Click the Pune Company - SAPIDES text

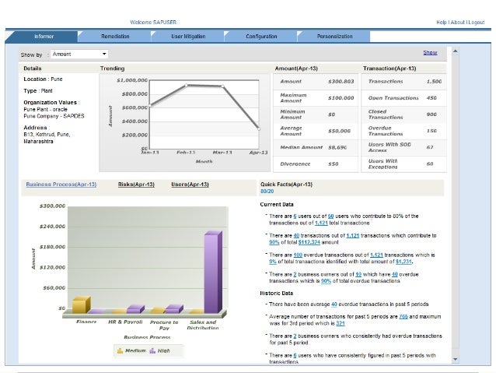point(54,116)
